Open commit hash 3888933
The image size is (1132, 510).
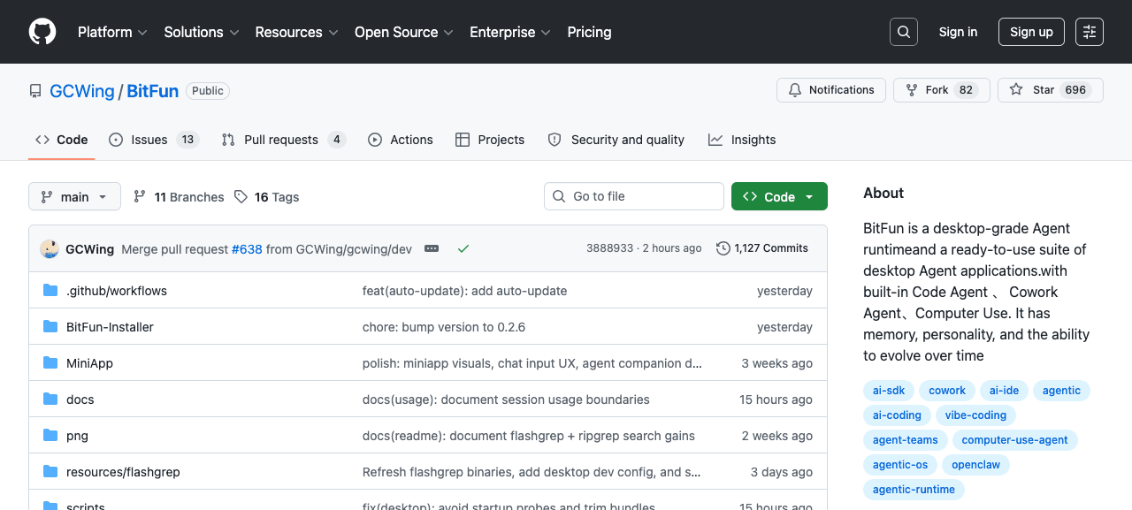[x=609, y=248]
